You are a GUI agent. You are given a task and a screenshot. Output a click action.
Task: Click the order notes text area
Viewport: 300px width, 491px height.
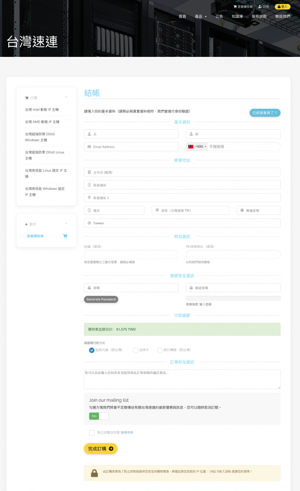pyautogui.click(x=182, y=379)
